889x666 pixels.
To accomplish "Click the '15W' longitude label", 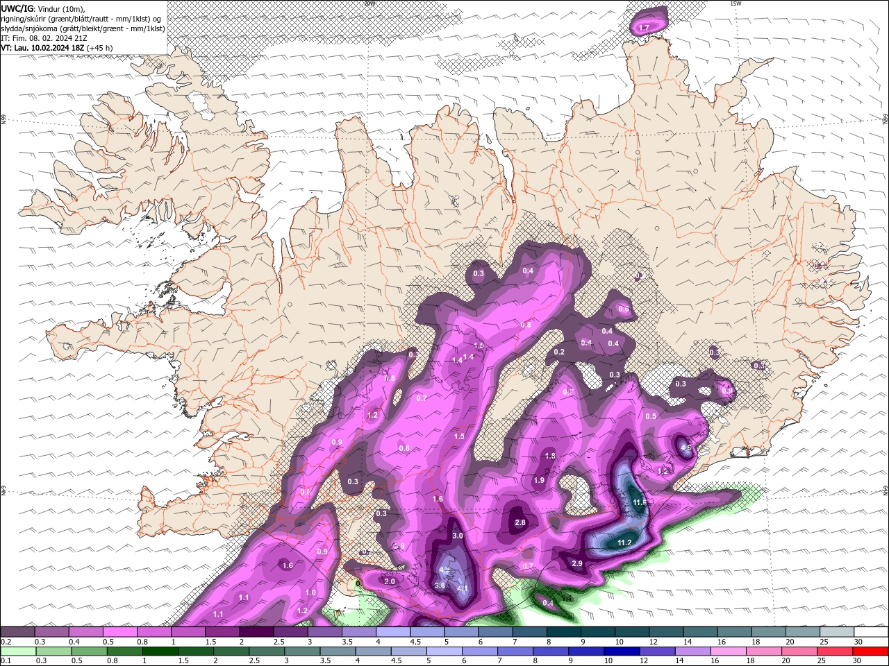I will (736, 3).
